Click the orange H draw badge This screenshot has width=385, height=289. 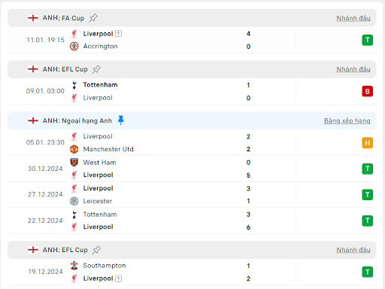[367, 143]
